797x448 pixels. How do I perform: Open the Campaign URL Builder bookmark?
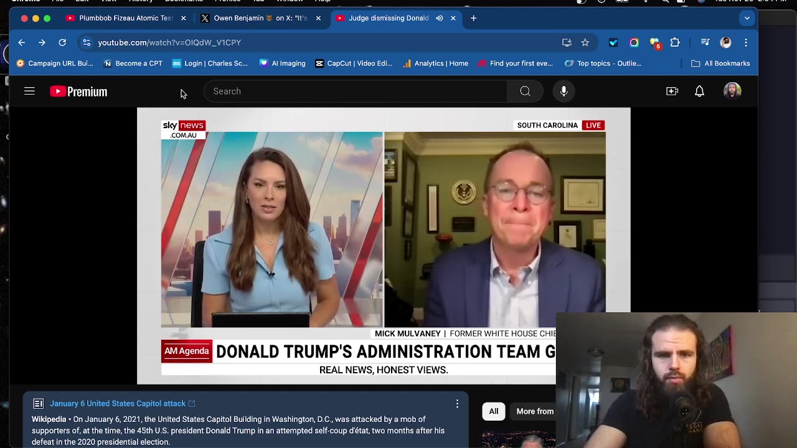click(x=54, y=63)
